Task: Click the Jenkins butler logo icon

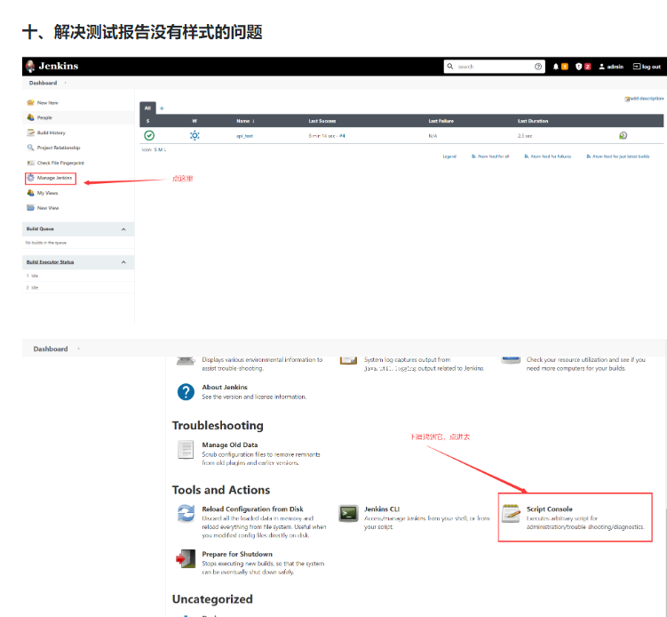Action: tap(30, 66)
